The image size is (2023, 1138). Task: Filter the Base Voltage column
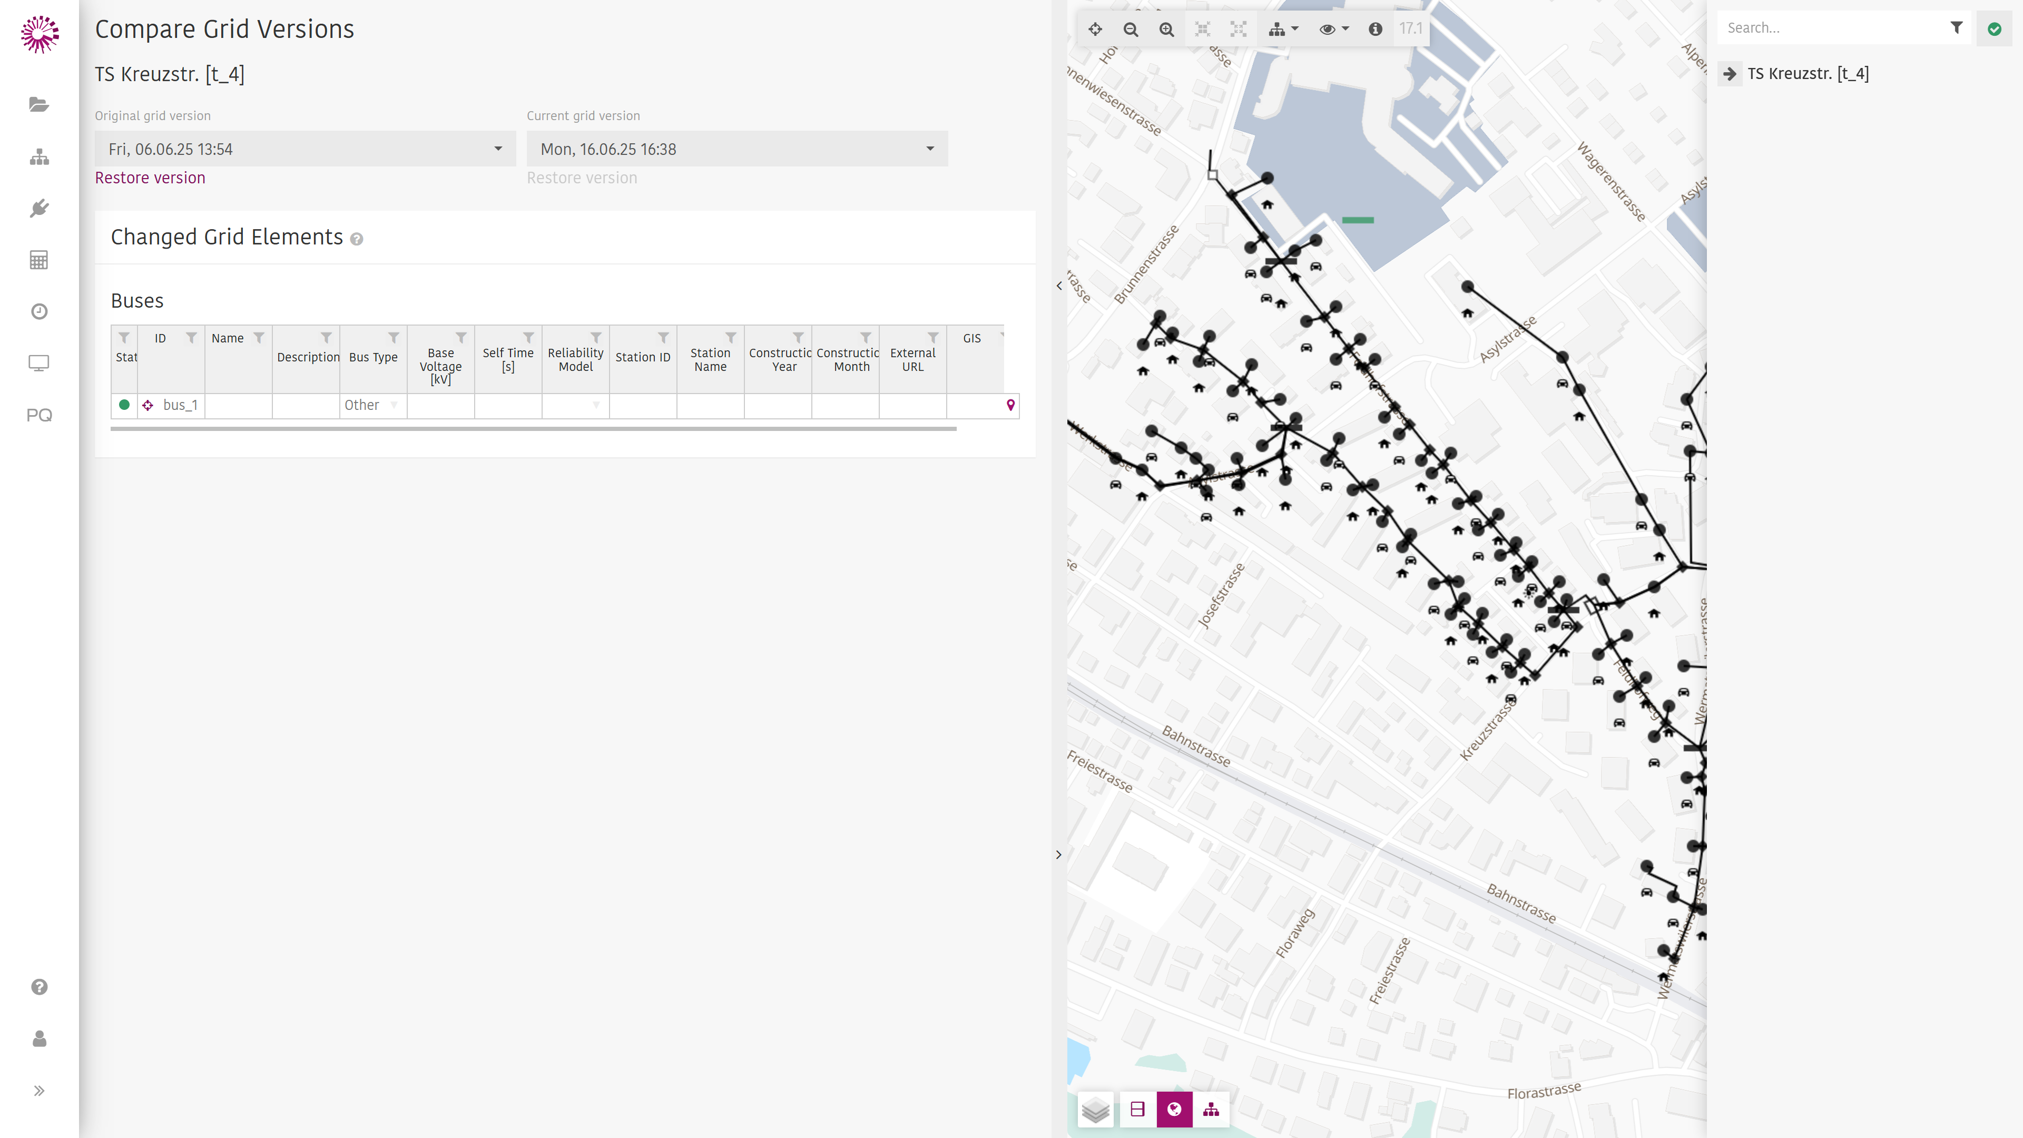pos(461,338)
